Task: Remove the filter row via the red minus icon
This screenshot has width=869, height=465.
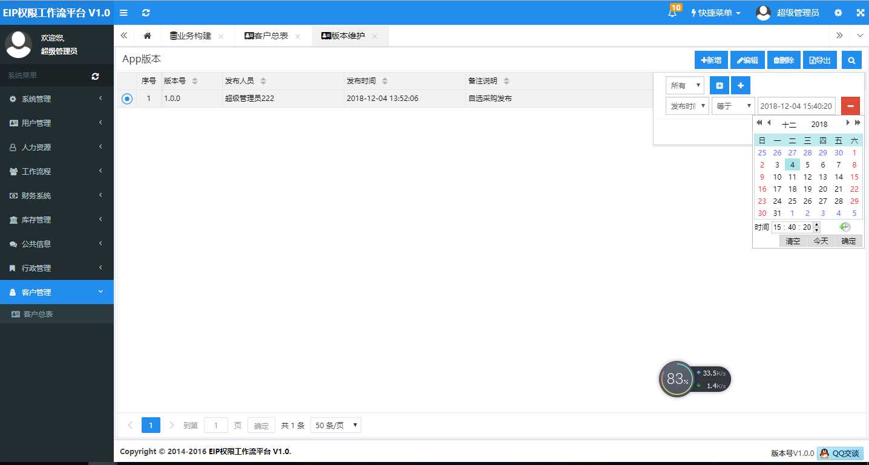Action: coord(850,105)
